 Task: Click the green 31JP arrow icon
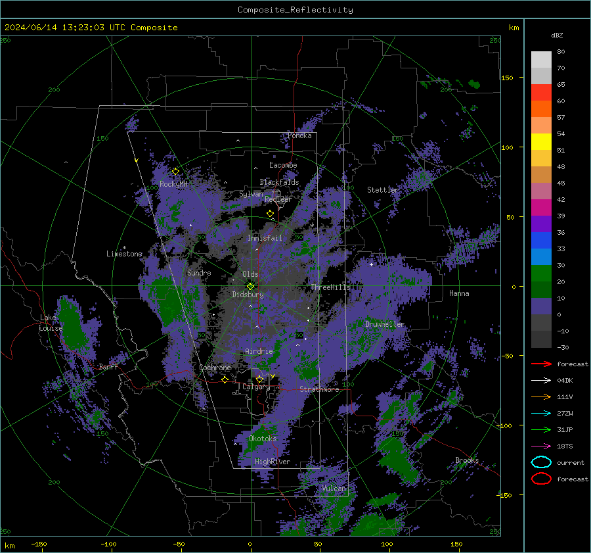coord(541,429)
